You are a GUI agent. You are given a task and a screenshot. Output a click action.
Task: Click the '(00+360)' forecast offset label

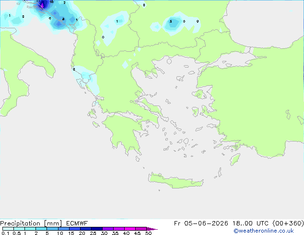(288, 223)
